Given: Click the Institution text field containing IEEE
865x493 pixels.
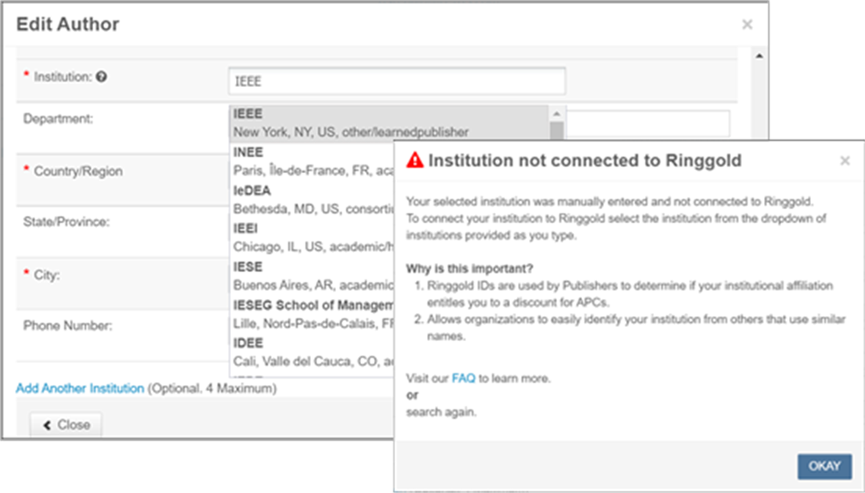Looking at the screenshot, I should pos(396,81).
